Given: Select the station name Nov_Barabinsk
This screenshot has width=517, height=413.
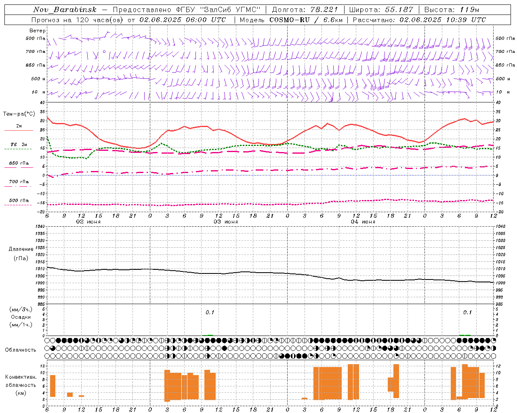Looking at the screenshot, I should [x=65, y=10].
